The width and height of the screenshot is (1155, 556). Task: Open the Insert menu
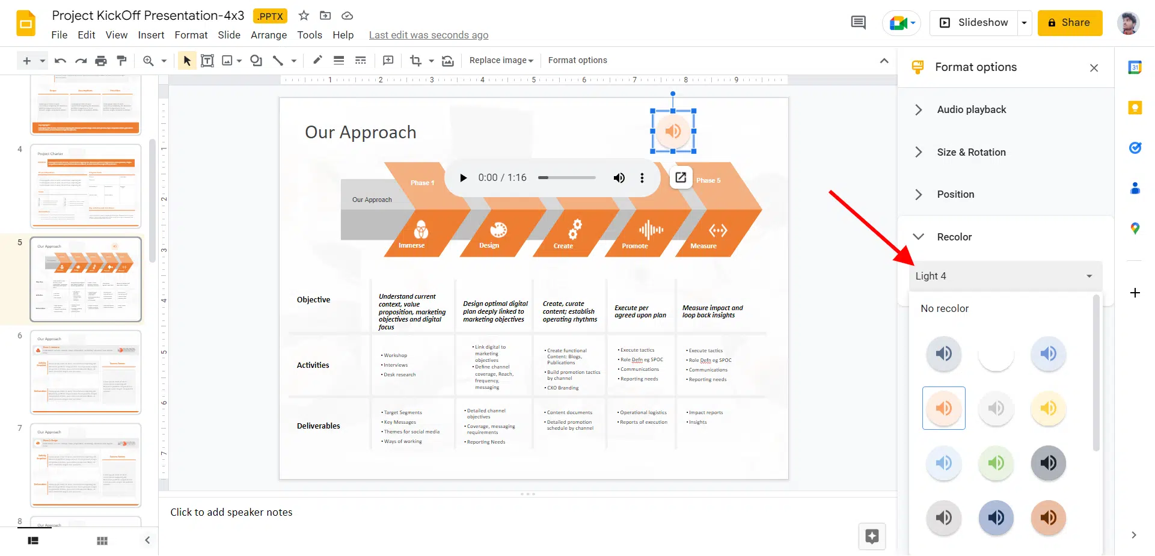click(151, 35)
